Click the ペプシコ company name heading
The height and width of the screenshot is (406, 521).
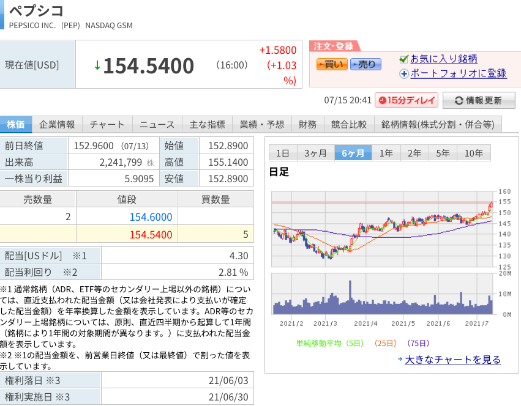click(x=36, y=10)
